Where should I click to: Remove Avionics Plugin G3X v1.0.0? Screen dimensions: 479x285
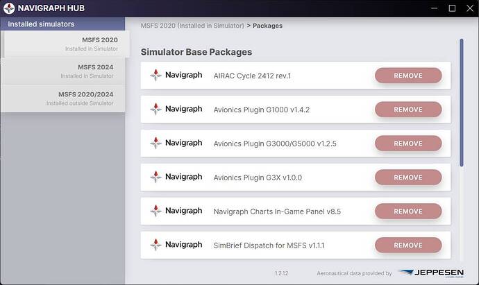[x=408, y=177]
